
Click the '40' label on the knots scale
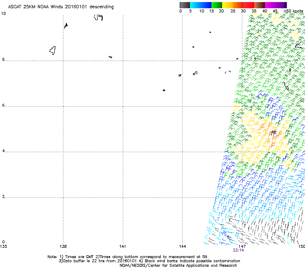(265, 11)
